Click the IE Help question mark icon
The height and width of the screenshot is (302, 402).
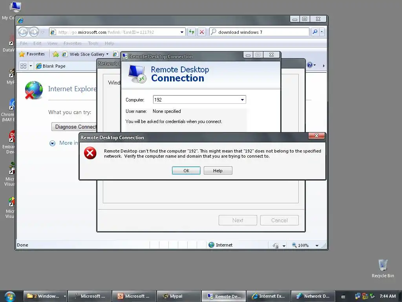pyautogui.click(x=310, y=65)
